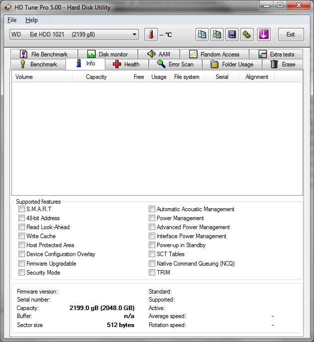Click the thermometer temperature icon
Screen dimensions: 314x342
click(x=151, y=34)
